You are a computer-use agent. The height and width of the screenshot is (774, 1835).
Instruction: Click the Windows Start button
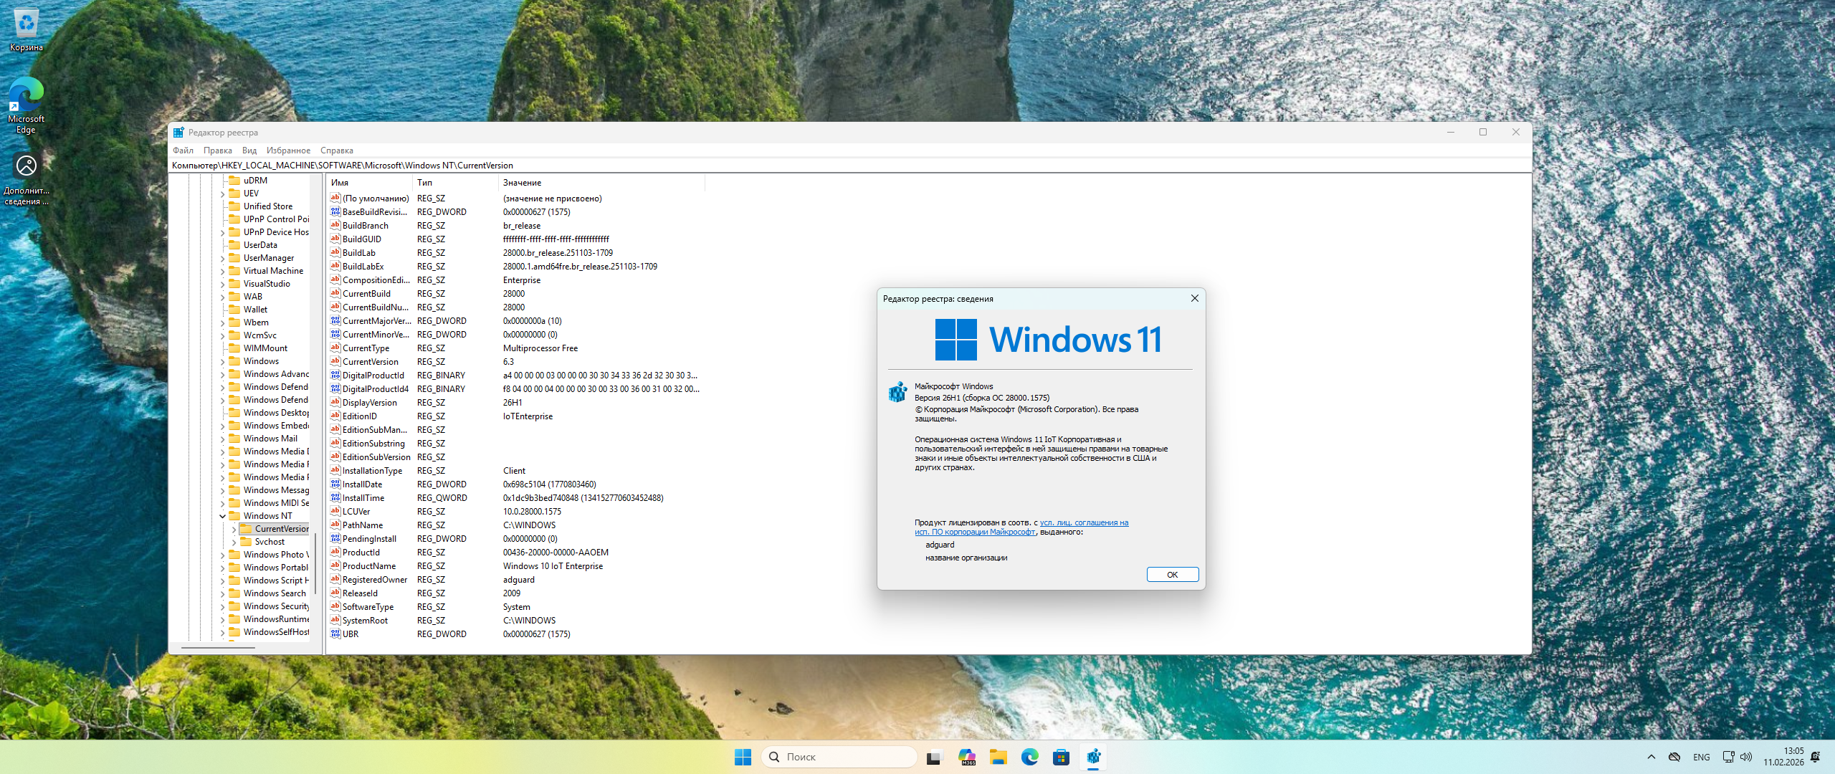(743, 757)
